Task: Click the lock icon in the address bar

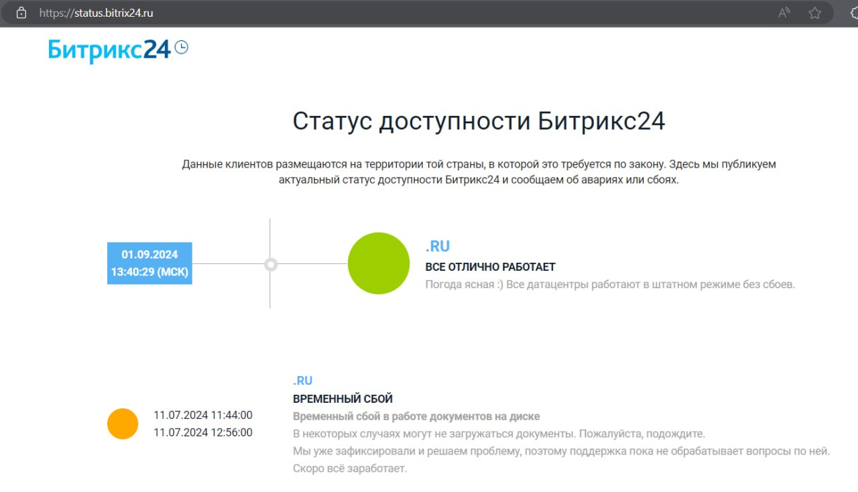Action: (21, 13)
